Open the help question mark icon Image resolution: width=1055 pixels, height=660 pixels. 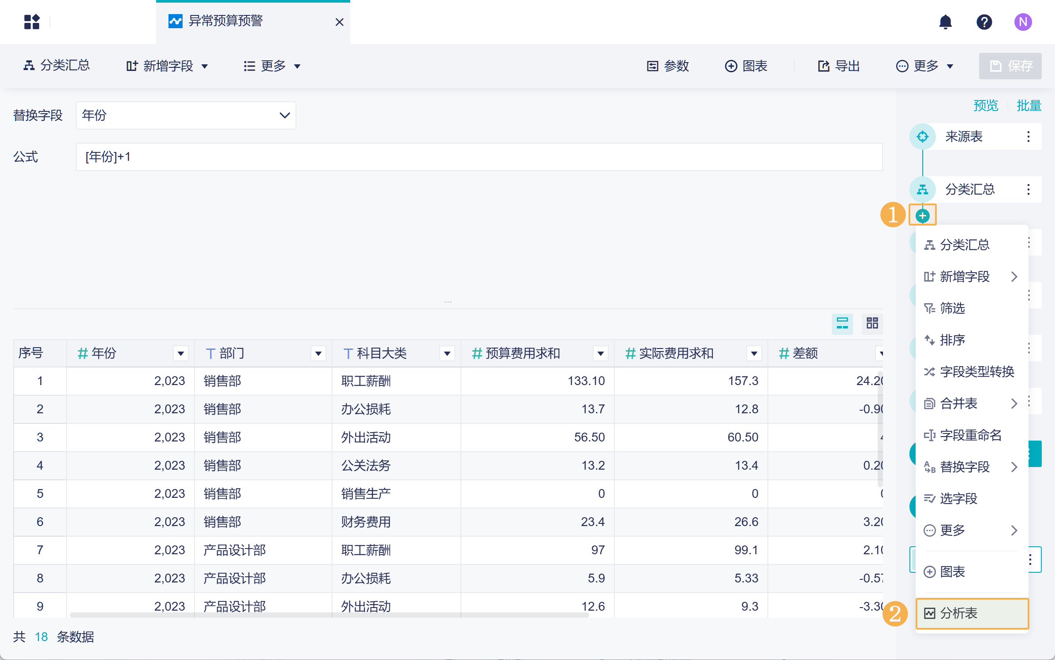pos(984,22)
